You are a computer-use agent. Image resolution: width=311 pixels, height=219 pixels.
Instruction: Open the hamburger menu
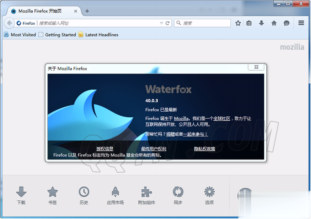click(x=301, y=23)
